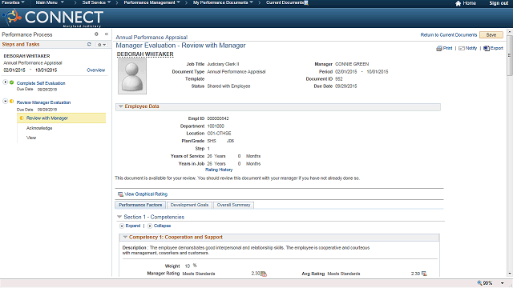Click the Home house icon

click(x=458, y=3)
